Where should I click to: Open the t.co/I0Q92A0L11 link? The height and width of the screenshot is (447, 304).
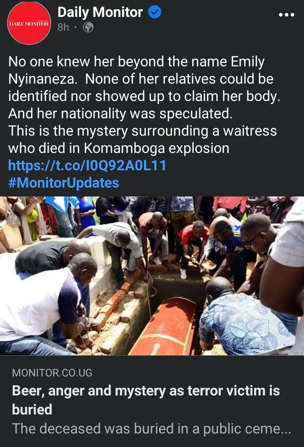pos(87,165)
